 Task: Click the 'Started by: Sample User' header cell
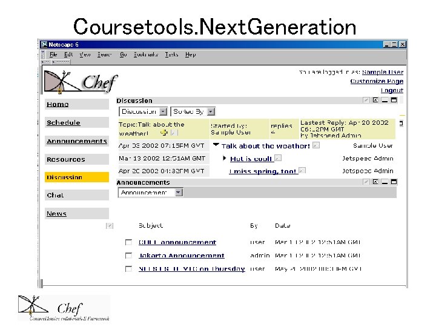239,129
